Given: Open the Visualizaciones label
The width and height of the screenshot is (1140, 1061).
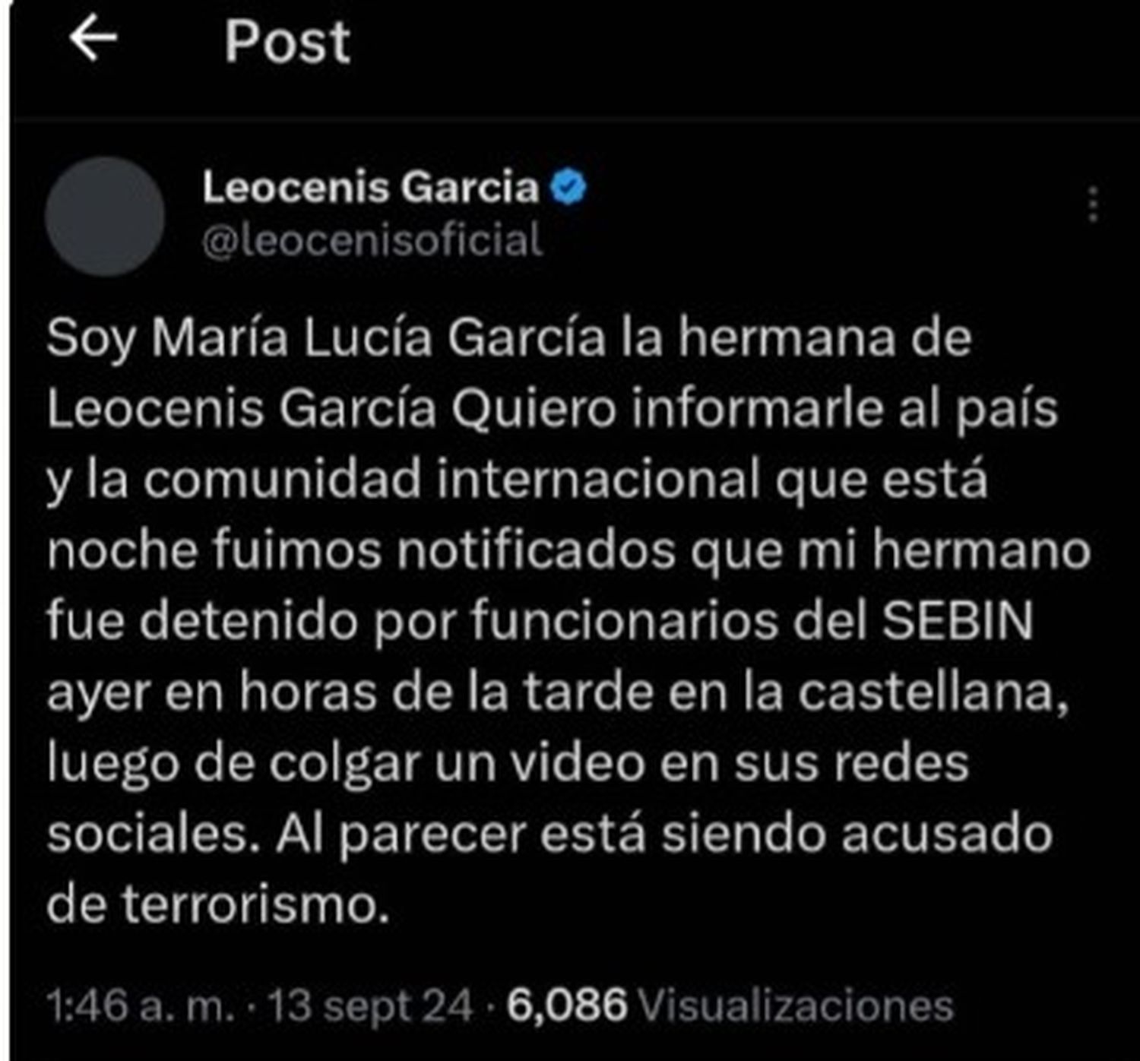Looking at the screenshot, I should tap(796, 1006).
